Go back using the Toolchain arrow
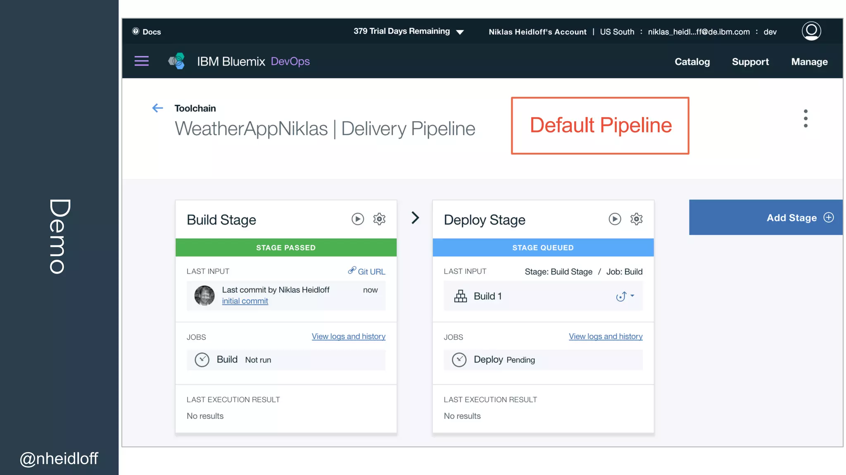846x475 pixels. [x=157, y=108]
